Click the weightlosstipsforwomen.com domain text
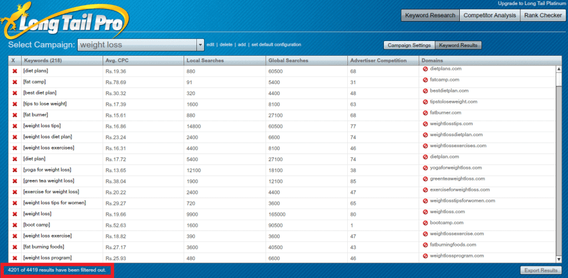 pos(462,200)
